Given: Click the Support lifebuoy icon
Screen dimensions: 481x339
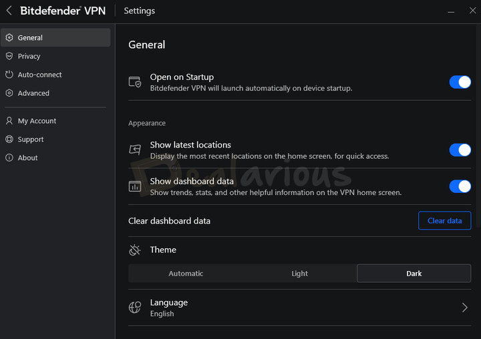Looking at the screenshot, I should tap(9, 139).
